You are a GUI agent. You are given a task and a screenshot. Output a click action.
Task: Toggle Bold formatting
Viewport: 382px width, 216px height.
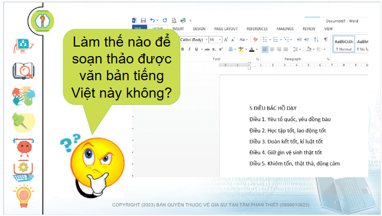point(182,49)
